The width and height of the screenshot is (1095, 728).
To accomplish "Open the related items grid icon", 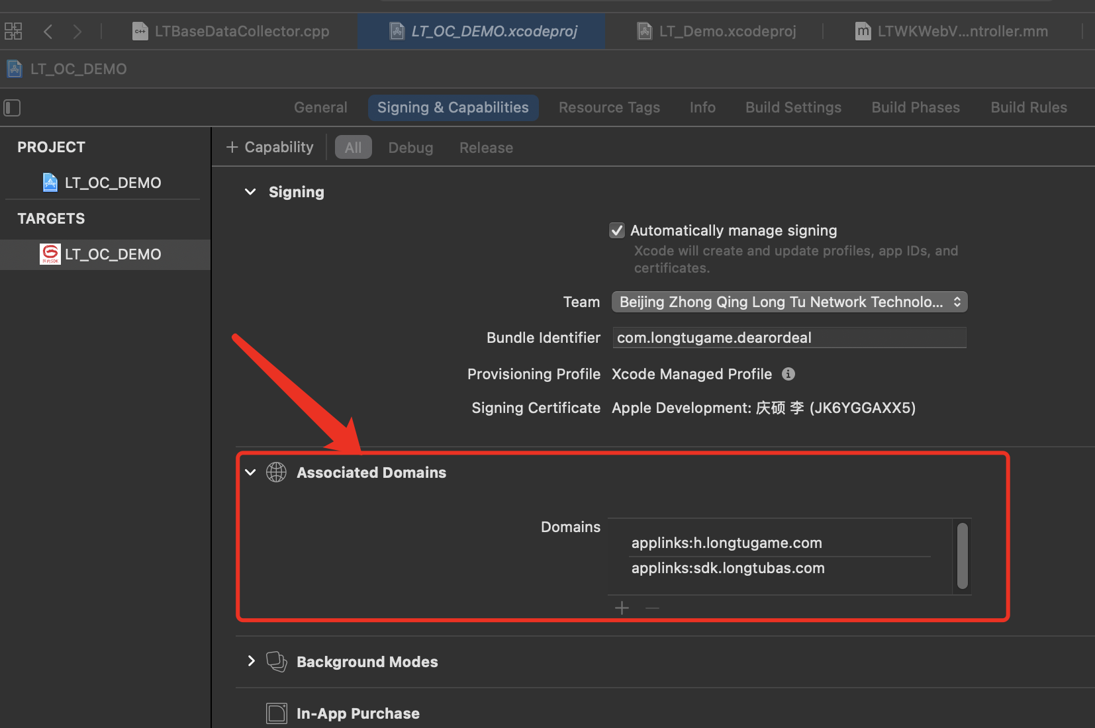I will point(13,31).
